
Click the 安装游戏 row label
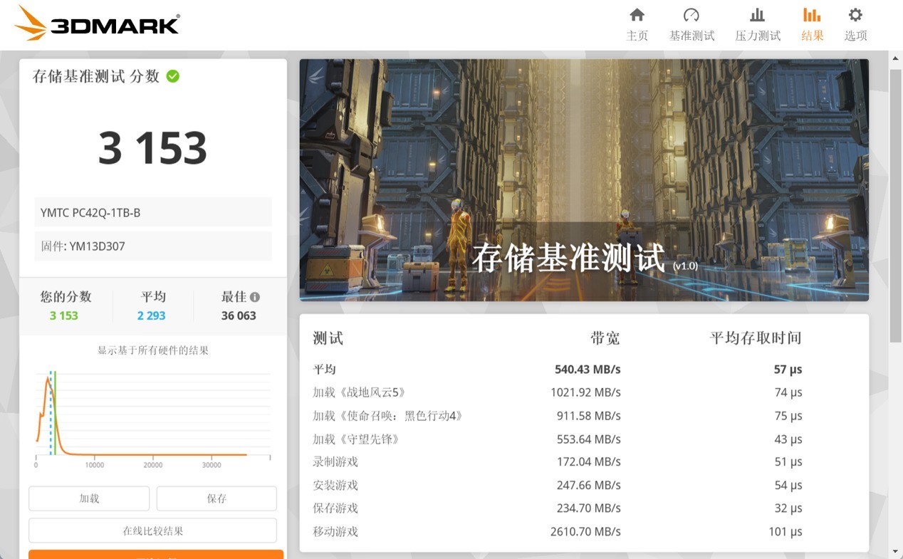tap(335, 486)
